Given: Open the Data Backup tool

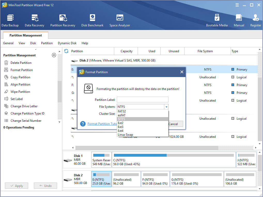Looking at the screenshot, I should point(10,20).
